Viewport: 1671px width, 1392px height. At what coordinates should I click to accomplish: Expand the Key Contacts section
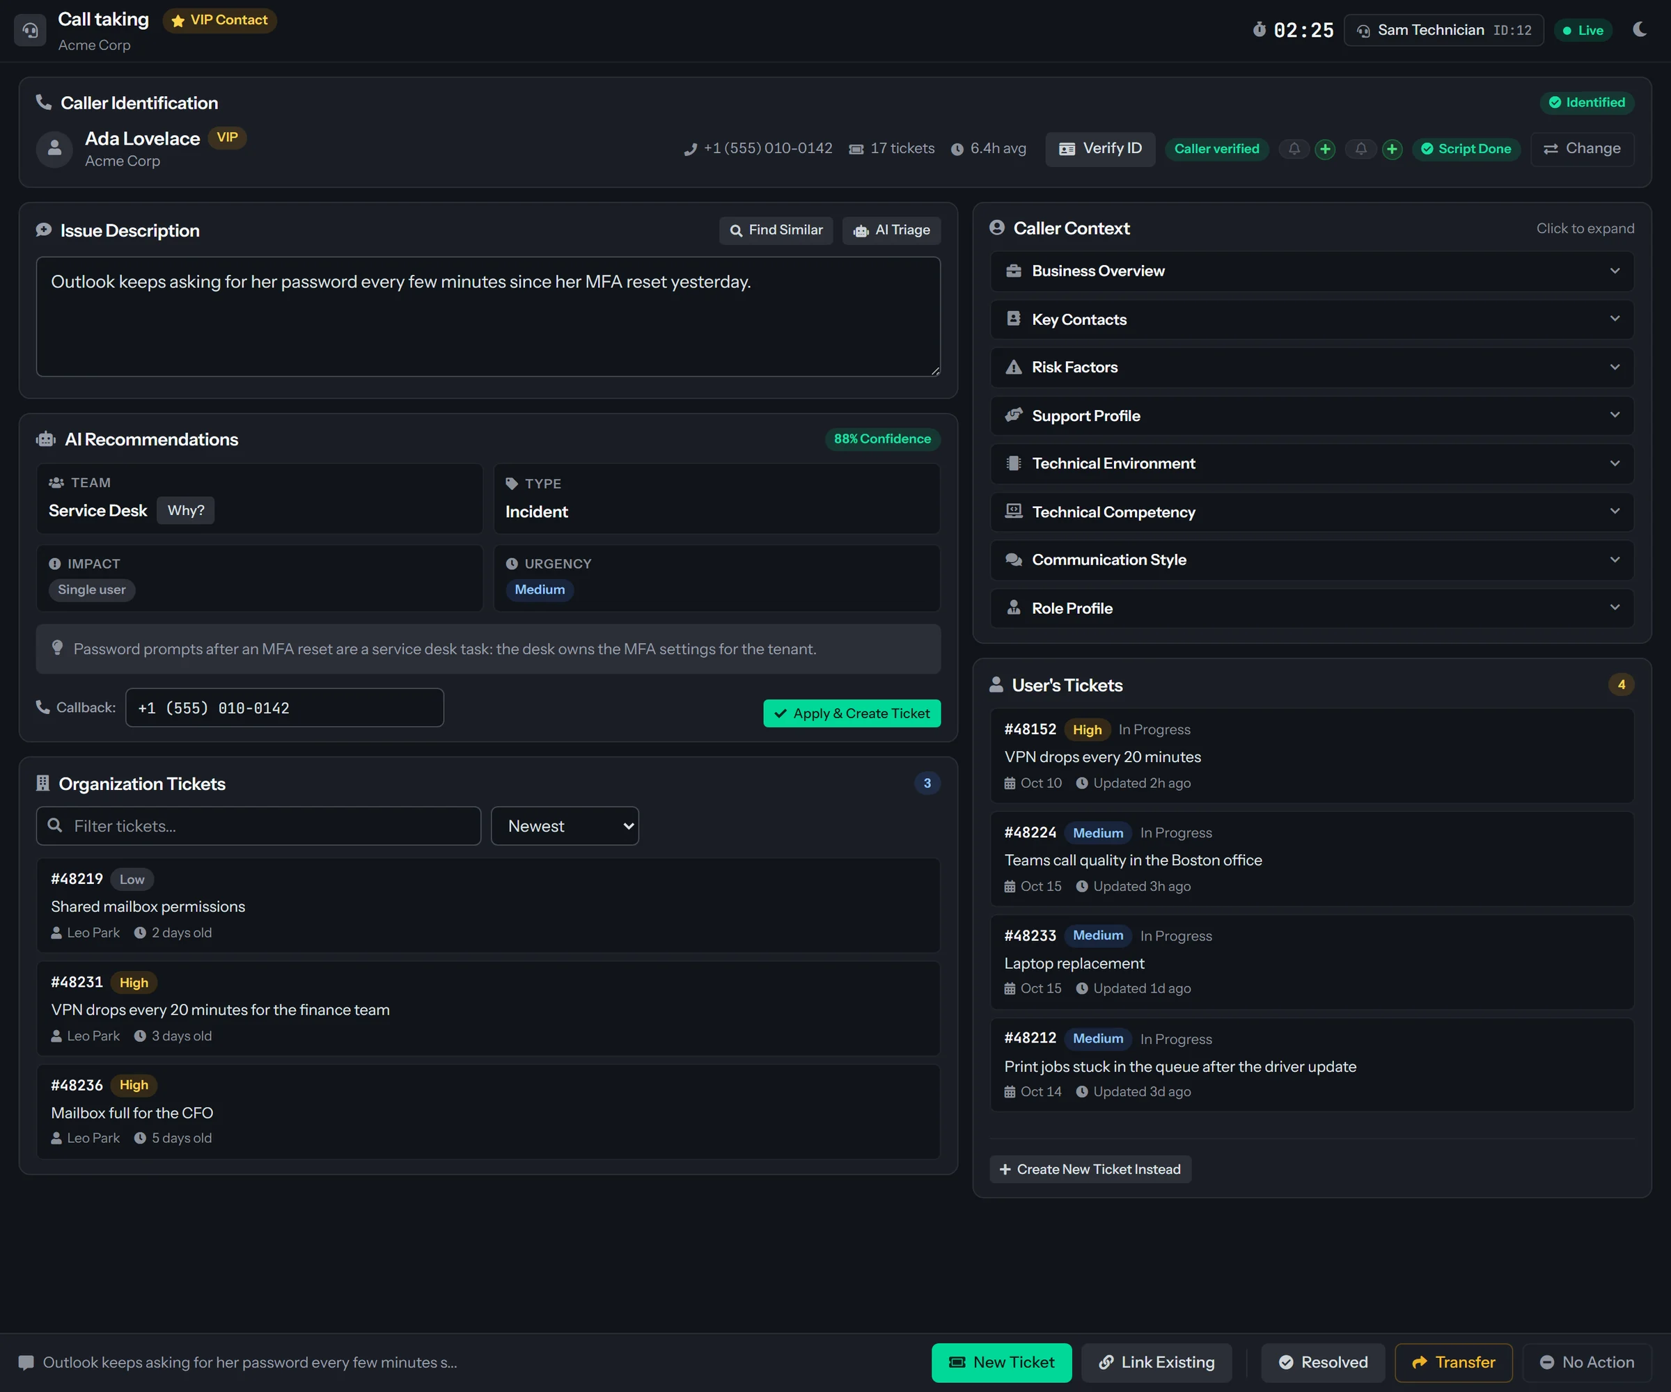(x=1311, y=319)
